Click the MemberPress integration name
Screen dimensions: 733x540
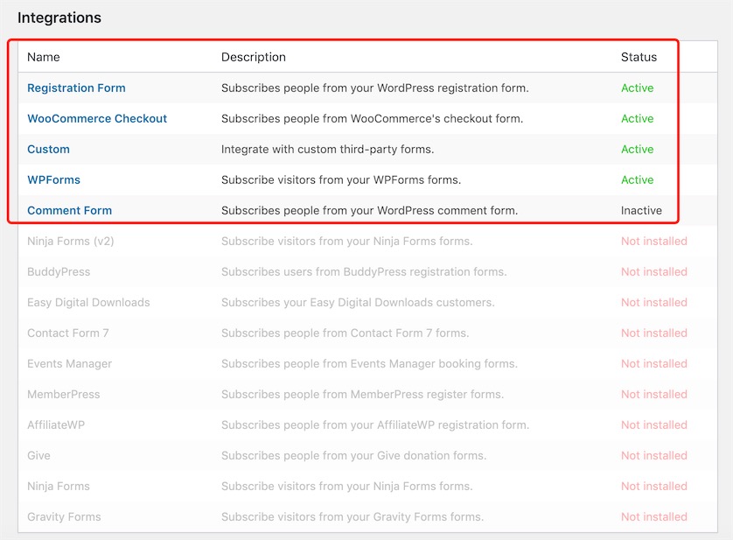point(63,395)
